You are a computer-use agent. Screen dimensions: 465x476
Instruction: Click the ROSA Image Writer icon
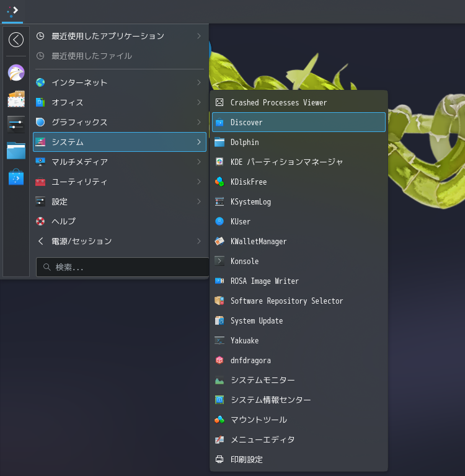[219, 281]
